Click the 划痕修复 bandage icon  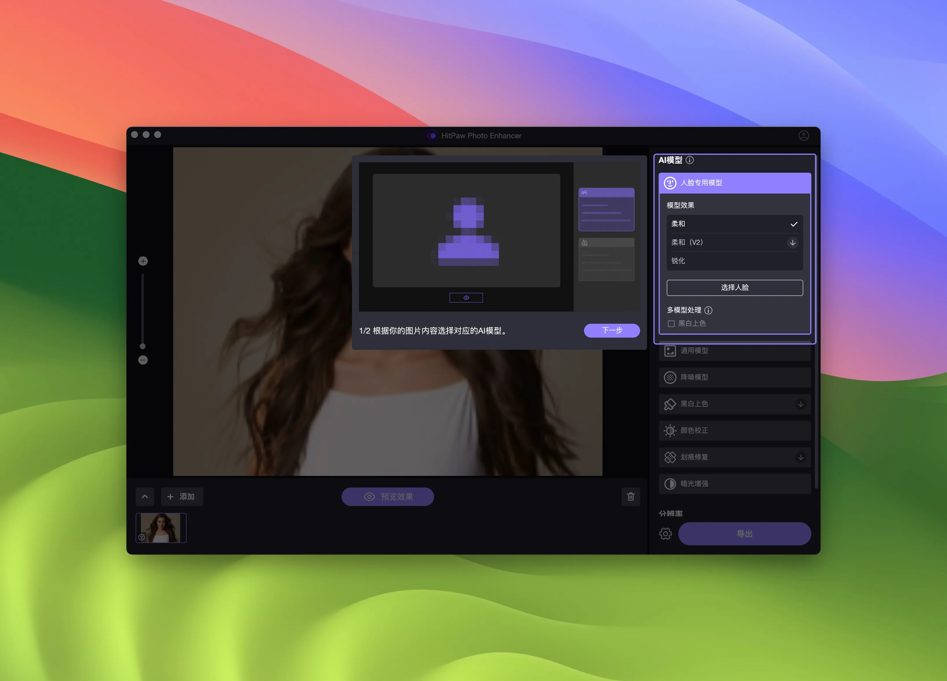click(670, 457)
